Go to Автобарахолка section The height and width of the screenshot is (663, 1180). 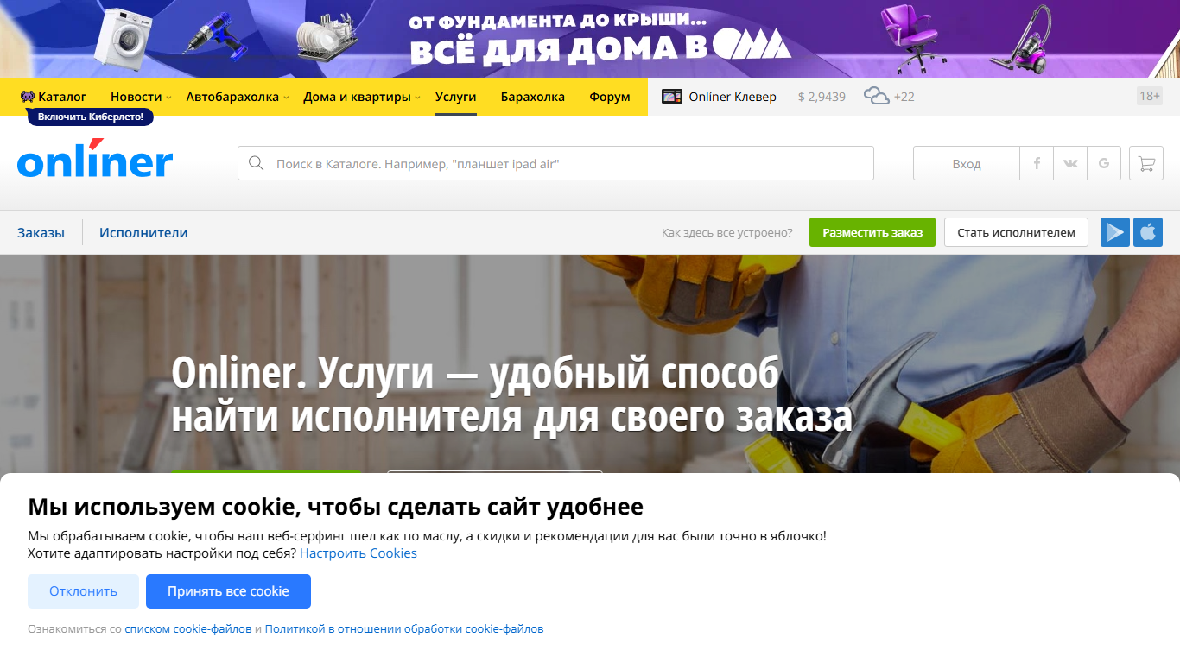(x=232, y=97)
